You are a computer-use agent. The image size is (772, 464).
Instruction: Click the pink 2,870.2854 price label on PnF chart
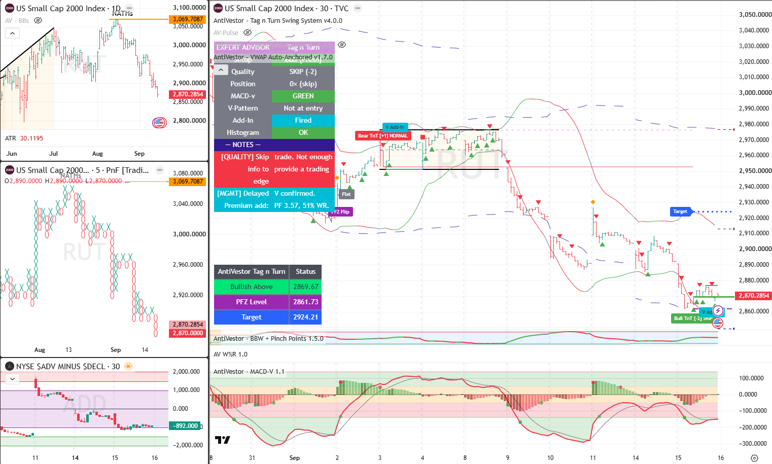188,325
